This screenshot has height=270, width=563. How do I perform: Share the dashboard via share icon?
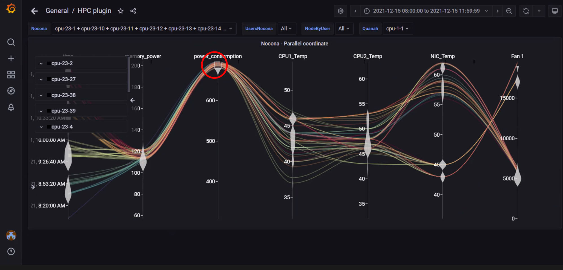(133, 11)
